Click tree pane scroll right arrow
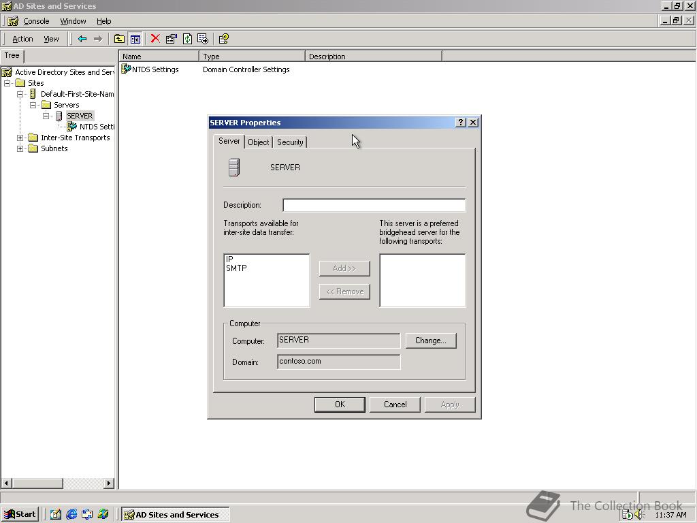697x523 pixels. point(108,483)
